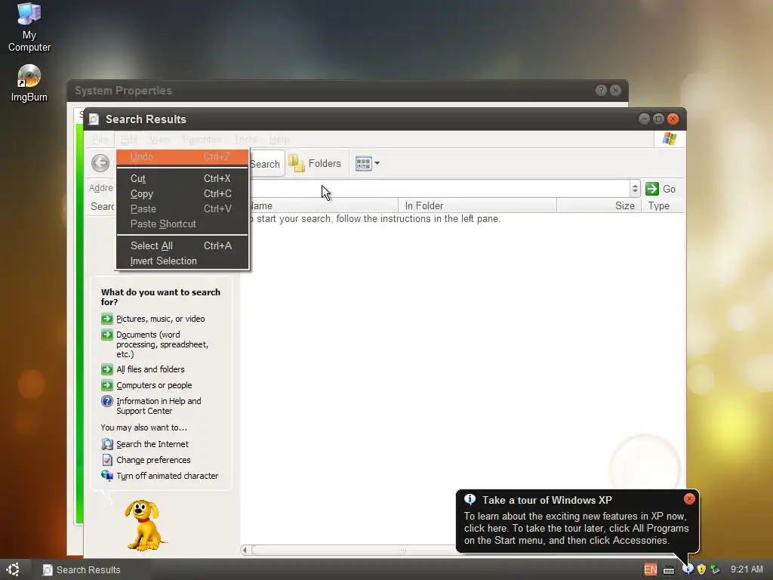Open the Start button on taskbar
This screenshot has height=580, width=773.
click(14, 569)
